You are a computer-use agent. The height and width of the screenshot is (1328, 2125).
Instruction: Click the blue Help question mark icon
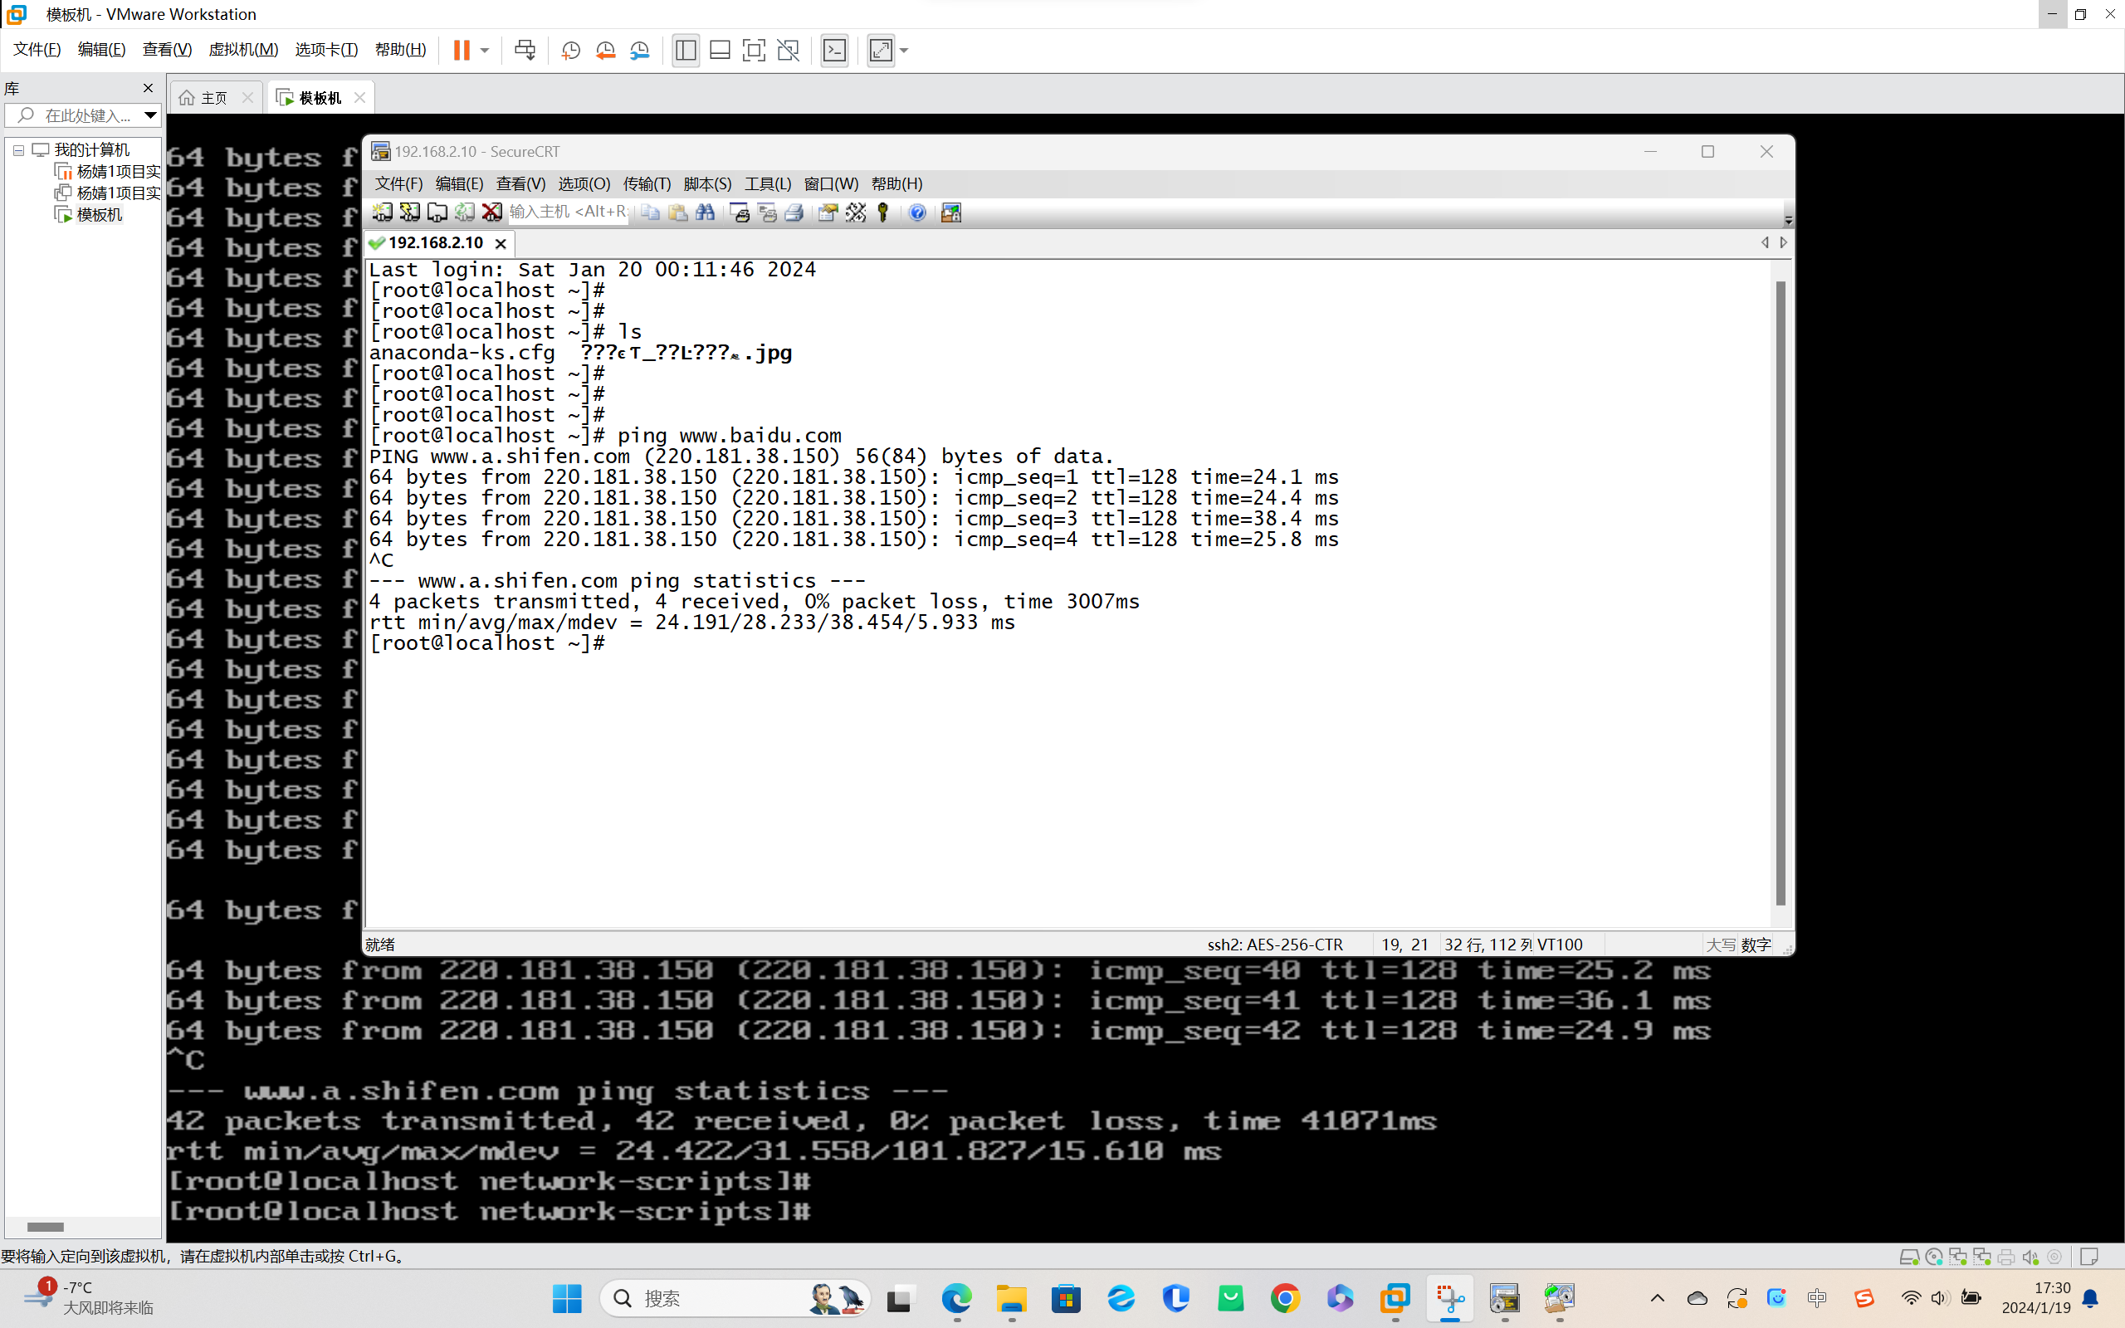[917, 212]
